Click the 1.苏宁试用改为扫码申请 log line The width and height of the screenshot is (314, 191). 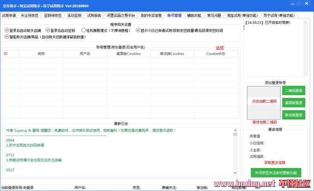(25, 145)
